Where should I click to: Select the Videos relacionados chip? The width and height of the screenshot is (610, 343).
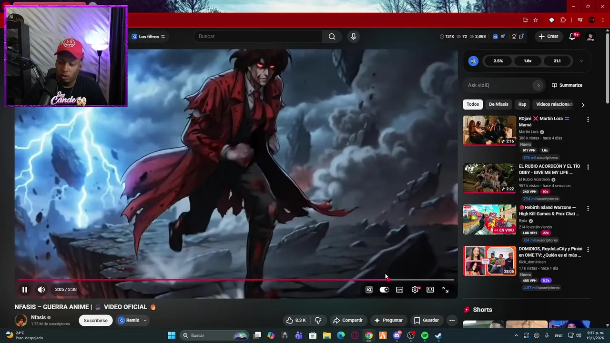click(x=553, y=104)
